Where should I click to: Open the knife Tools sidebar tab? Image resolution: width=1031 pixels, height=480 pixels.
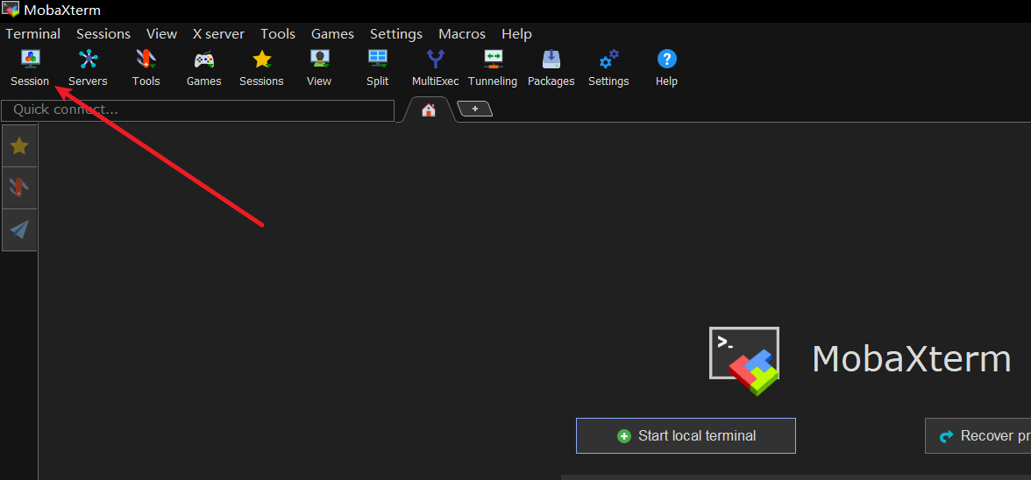click(x=19, y=187)
